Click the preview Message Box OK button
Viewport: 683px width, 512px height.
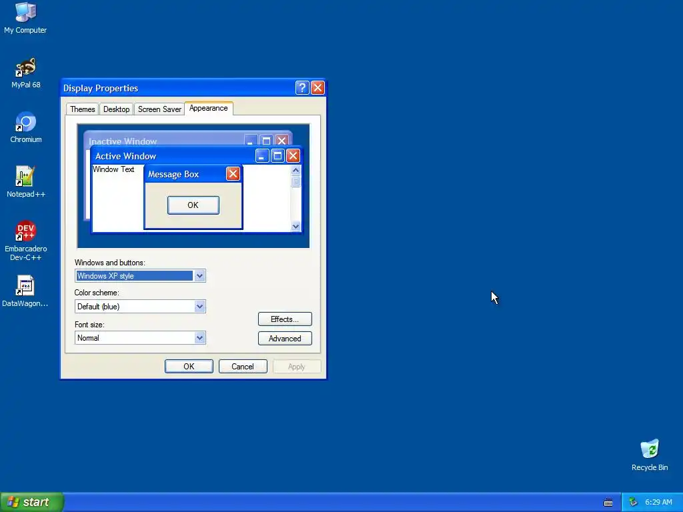[193, 205]
